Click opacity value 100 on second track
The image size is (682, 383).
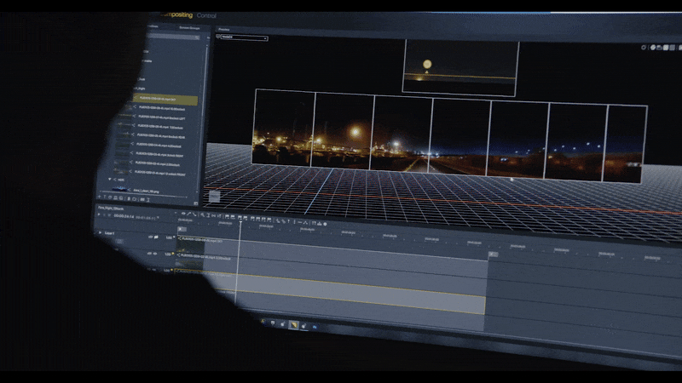(167, 254)
